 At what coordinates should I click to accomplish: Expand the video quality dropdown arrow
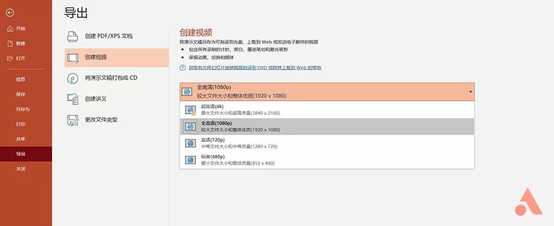coord(470,92)
